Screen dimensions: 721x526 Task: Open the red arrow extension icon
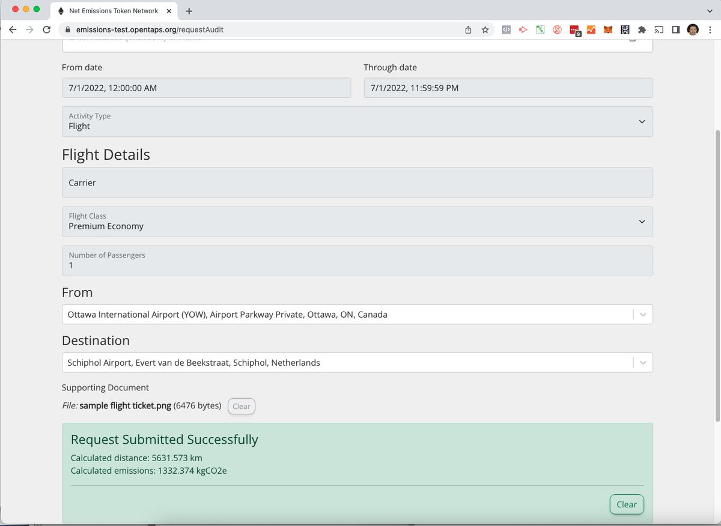(x=523, y=29)
